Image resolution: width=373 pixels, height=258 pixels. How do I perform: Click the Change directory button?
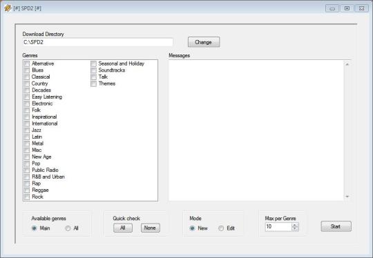204,42
